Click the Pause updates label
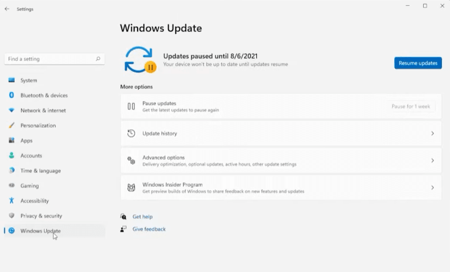This screenshot has width=450, height=272. [x=159, y=103]
